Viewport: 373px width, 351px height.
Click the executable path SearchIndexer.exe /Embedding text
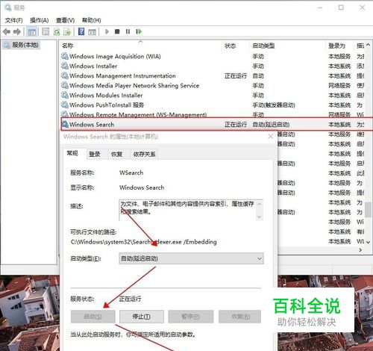(144, 242)
